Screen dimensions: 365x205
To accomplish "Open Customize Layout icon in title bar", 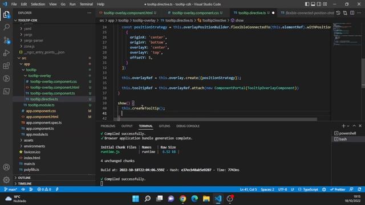I will click(325, 4).
